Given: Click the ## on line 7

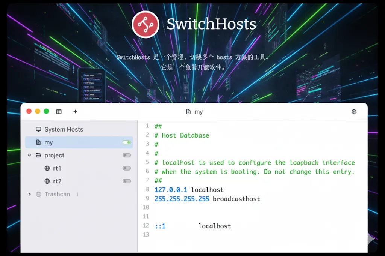Looking at the screenshot, I should [158, 181].
